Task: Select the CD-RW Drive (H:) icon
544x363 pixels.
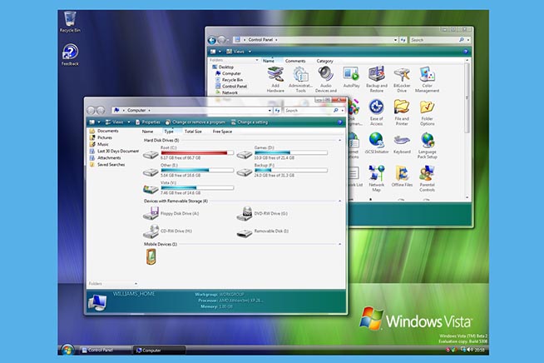Action: [x=151, y=231]
